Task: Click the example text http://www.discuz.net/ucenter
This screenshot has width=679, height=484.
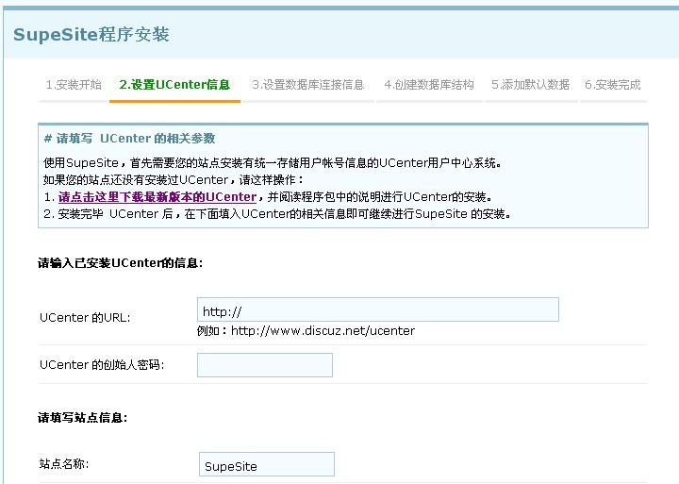Action: pos(323,331)
